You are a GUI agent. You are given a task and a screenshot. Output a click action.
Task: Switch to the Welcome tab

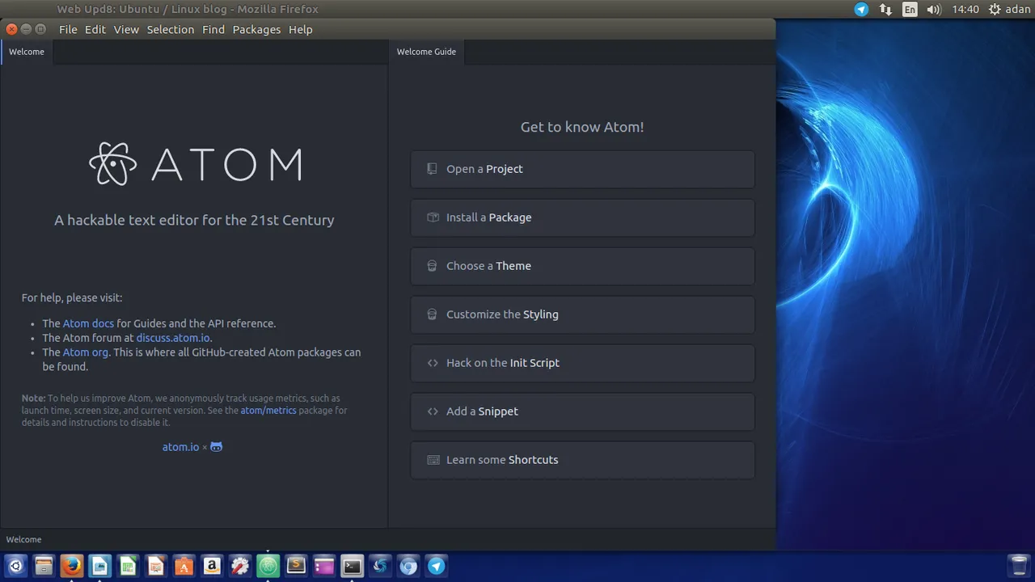(27, 52)
